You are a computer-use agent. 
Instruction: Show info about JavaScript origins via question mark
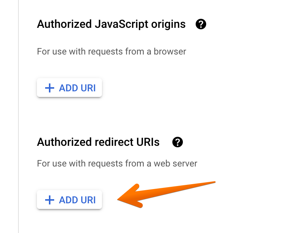point(201,25)
